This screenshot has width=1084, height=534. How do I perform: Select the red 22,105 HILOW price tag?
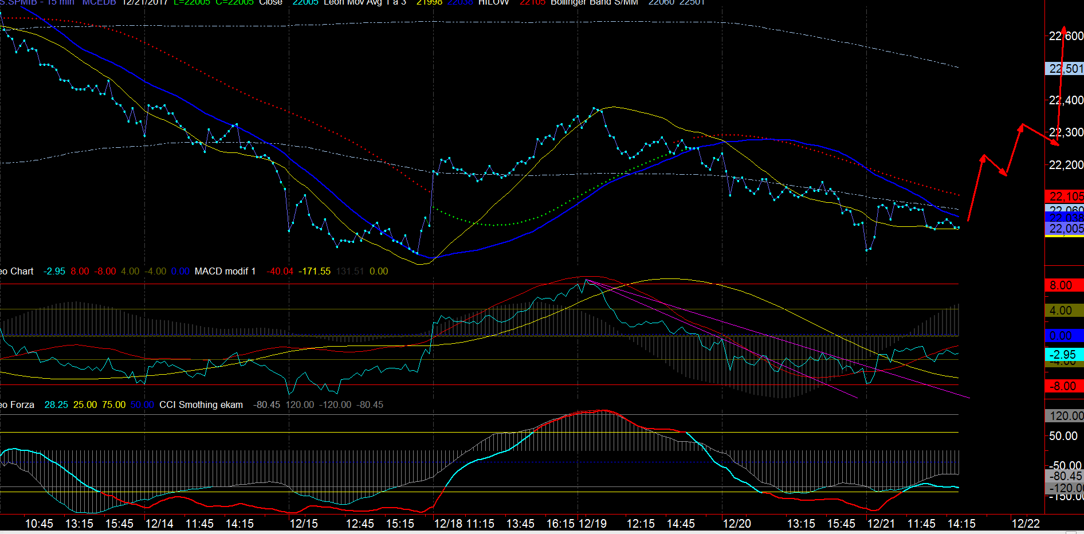[x=1065, y=197]
